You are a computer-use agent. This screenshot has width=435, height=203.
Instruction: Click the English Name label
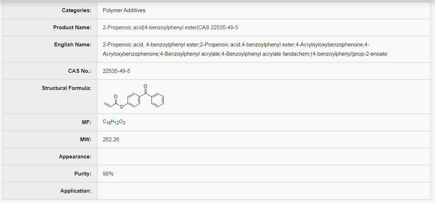(x=73, y=45)
